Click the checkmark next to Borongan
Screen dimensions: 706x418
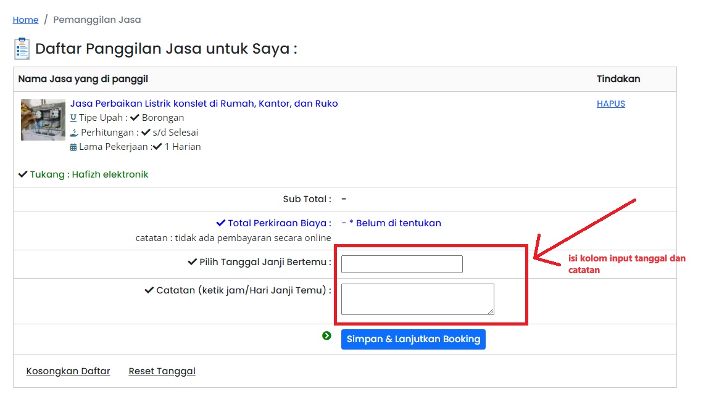tap(135, 118)
